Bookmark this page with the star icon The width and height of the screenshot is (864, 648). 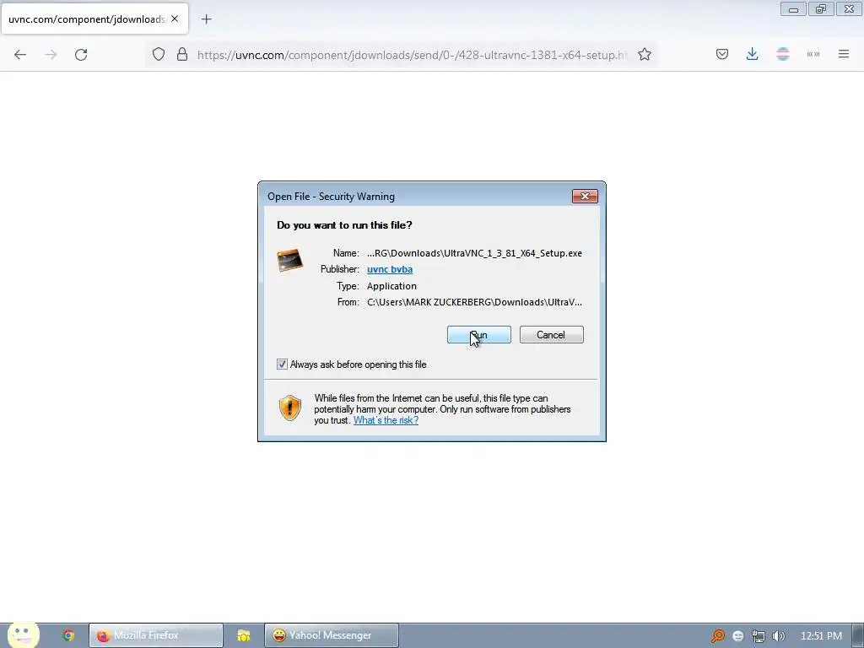(x=645, y=55)
